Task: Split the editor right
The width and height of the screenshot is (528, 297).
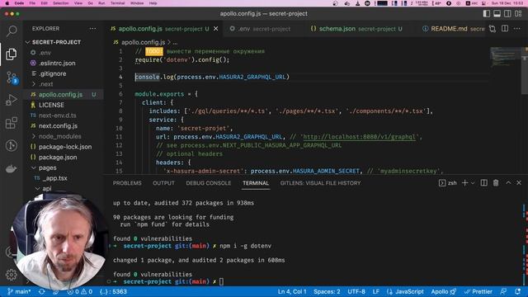Action: tap(505, 29)
